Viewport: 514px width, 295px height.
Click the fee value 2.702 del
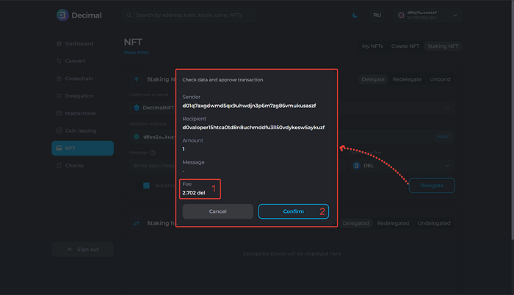tap(194, 193)
